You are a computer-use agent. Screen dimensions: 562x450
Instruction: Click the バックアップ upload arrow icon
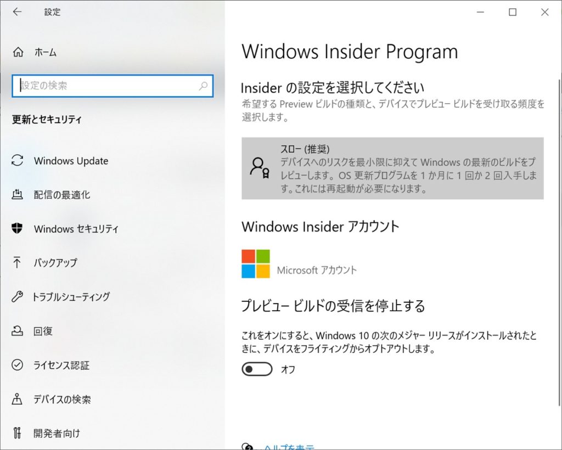(17, 263)
